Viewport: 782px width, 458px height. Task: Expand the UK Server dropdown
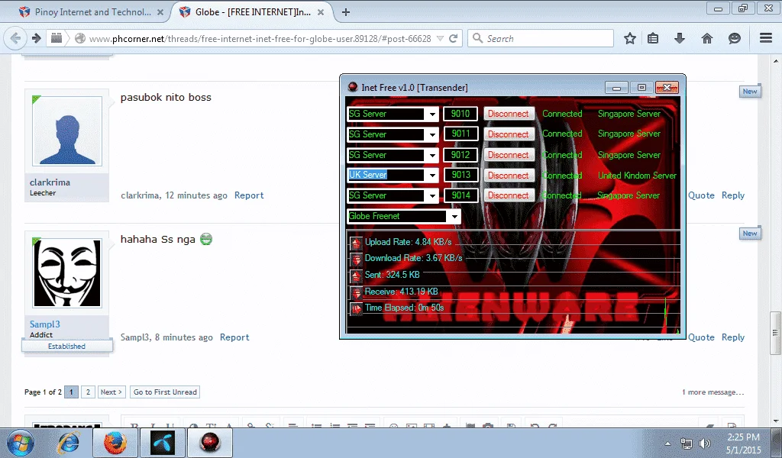(x=432, y=175)
